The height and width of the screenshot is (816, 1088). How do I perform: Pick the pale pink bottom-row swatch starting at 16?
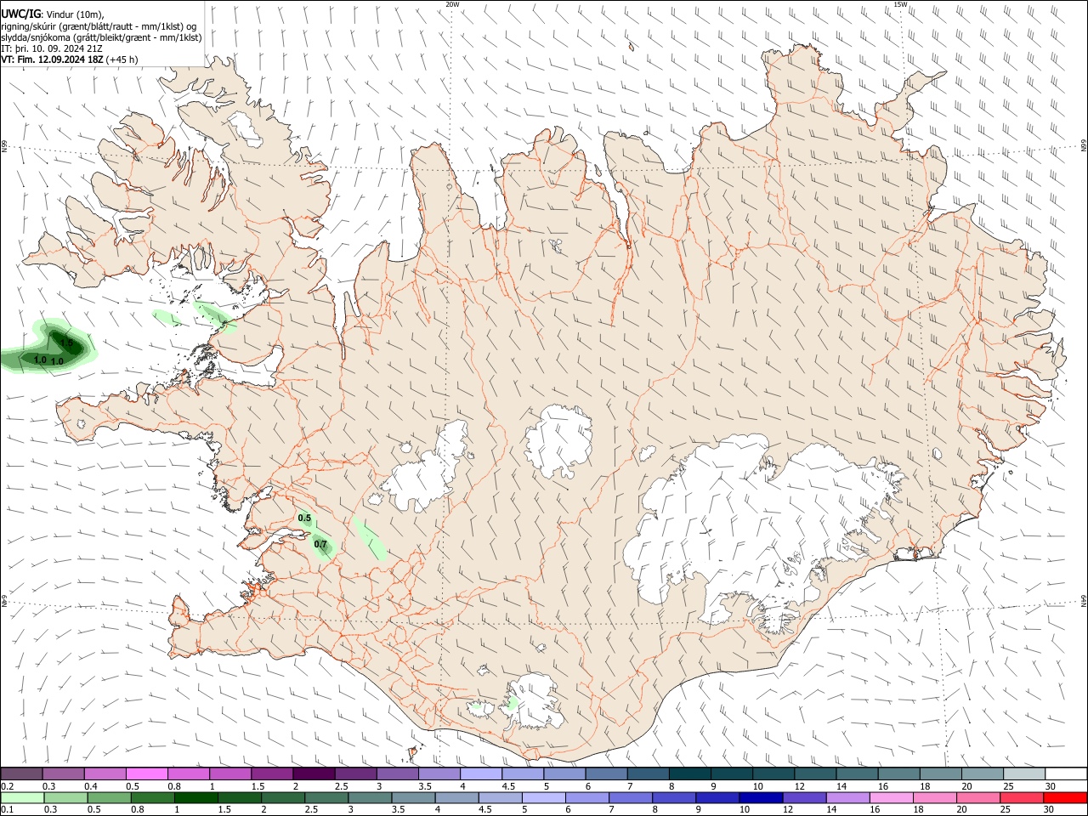[x=892, y=797]
